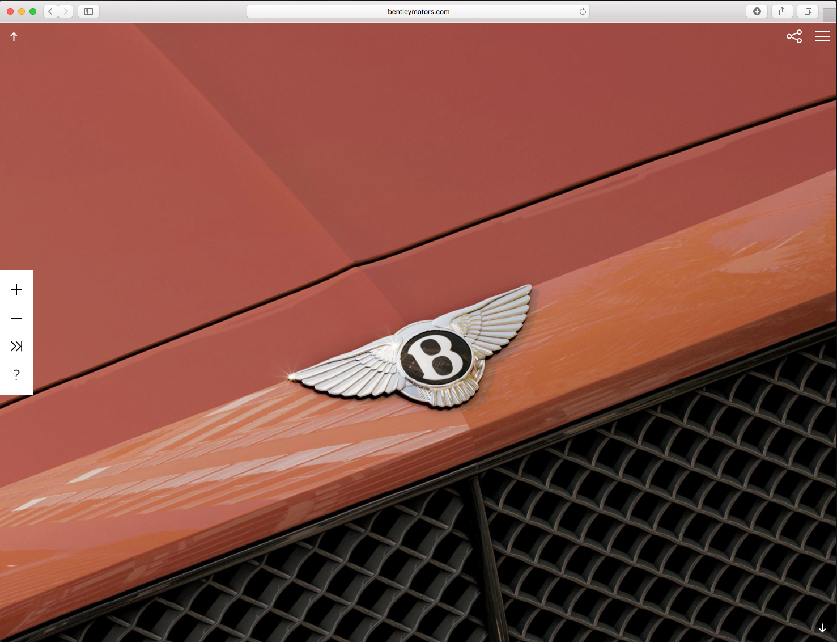Toggle the Safari sidebar
This screenshot has width=837, height=642.
pos(88,11)
